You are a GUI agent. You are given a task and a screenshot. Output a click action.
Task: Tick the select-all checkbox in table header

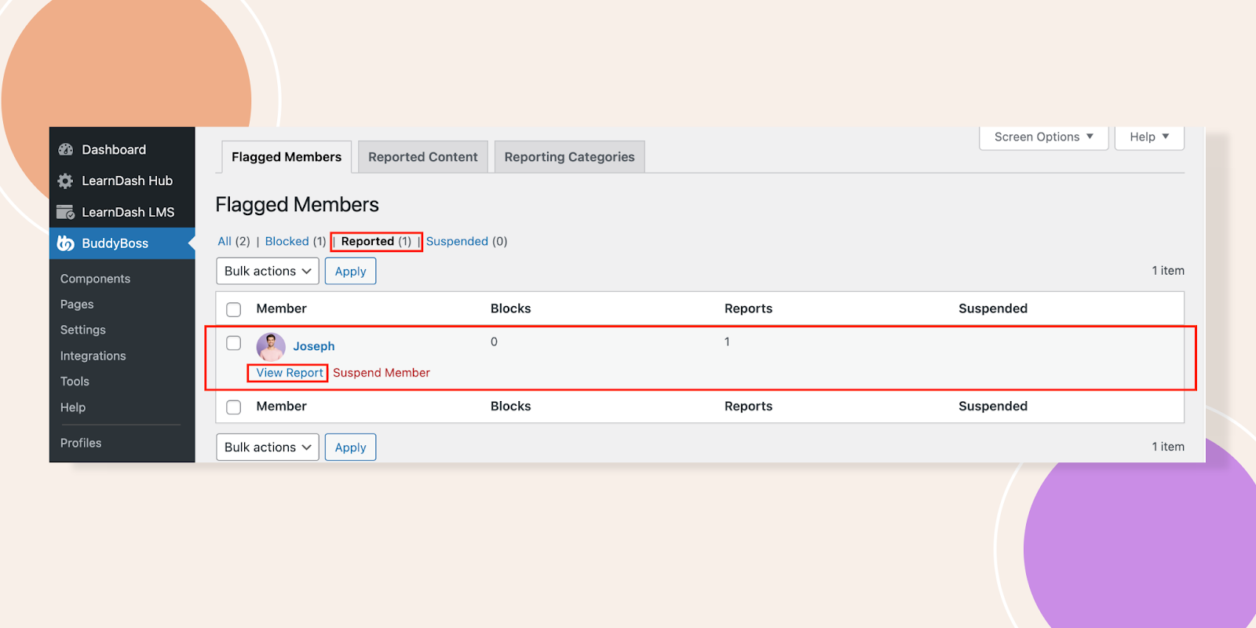click(234, 309)
